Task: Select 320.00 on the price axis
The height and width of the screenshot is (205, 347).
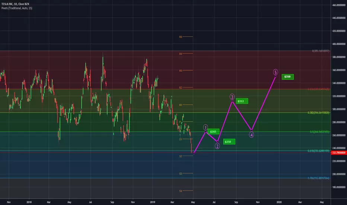Action: [339, 96]
